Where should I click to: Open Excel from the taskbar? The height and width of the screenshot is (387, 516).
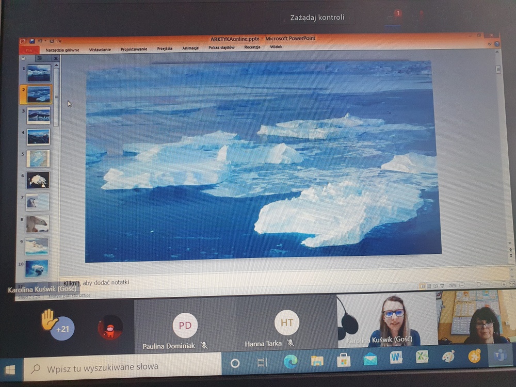[x=422, y=357]
